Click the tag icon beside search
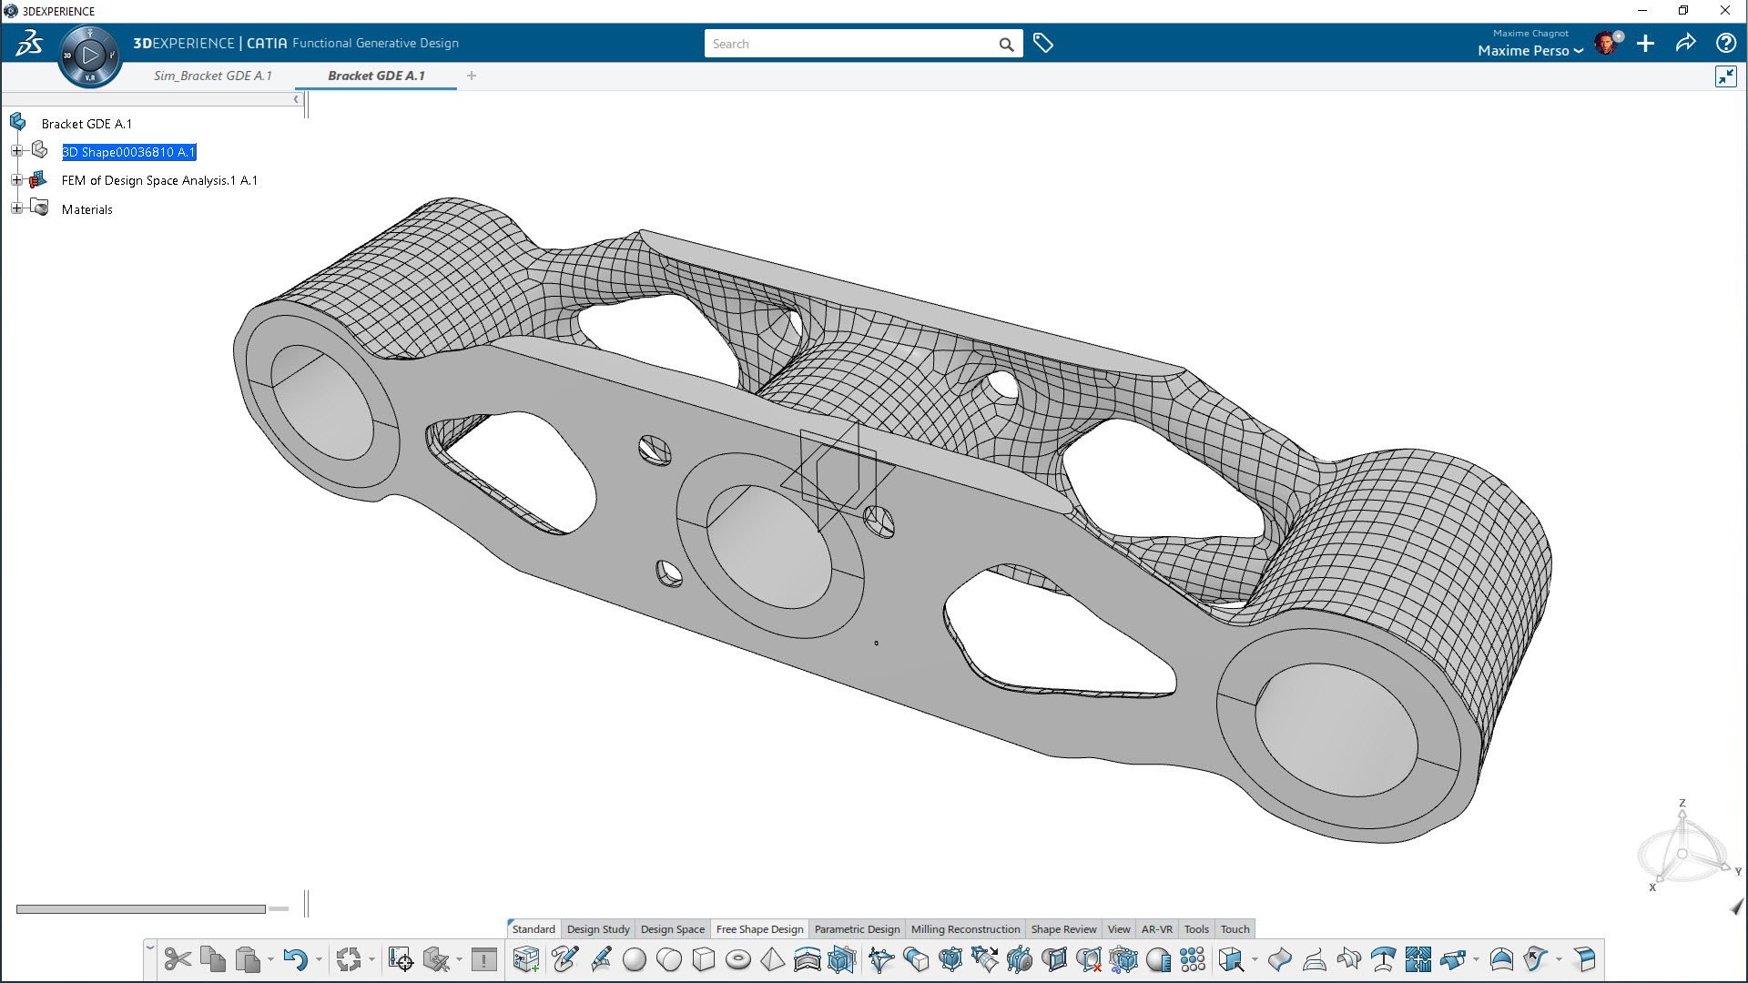The width and height of the screenshot is (1748, 983). tap(1043, 44)
